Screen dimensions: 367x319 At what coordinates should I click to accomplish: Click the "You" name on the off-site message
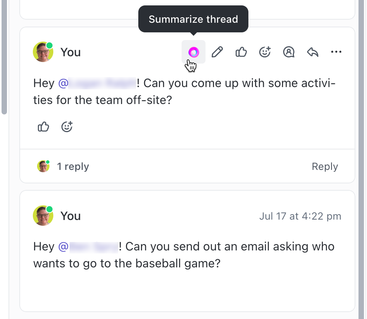click(71, 52)
